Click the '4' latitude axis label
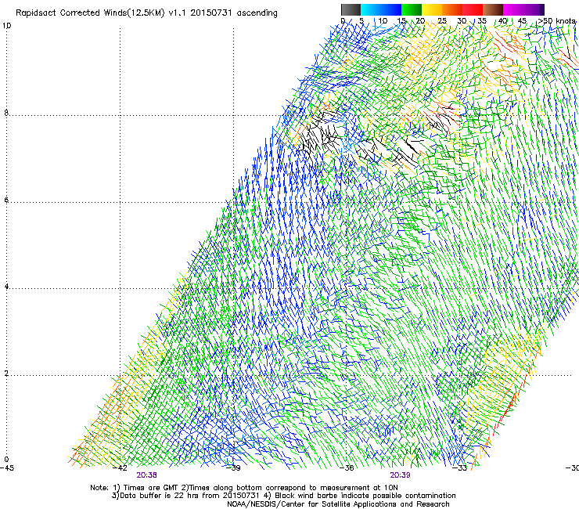579x509 pixels. pos(6,287)
